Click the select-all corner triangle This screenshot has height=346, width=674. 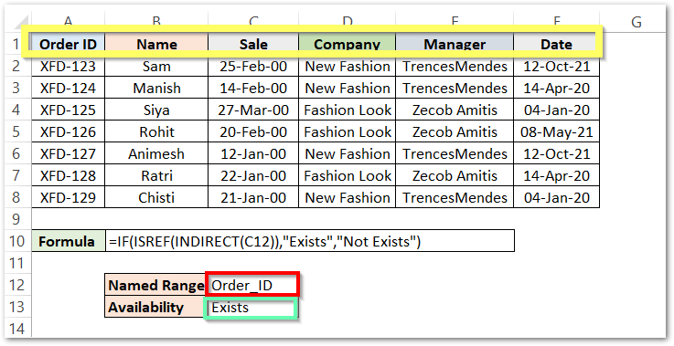click(21, 22)
